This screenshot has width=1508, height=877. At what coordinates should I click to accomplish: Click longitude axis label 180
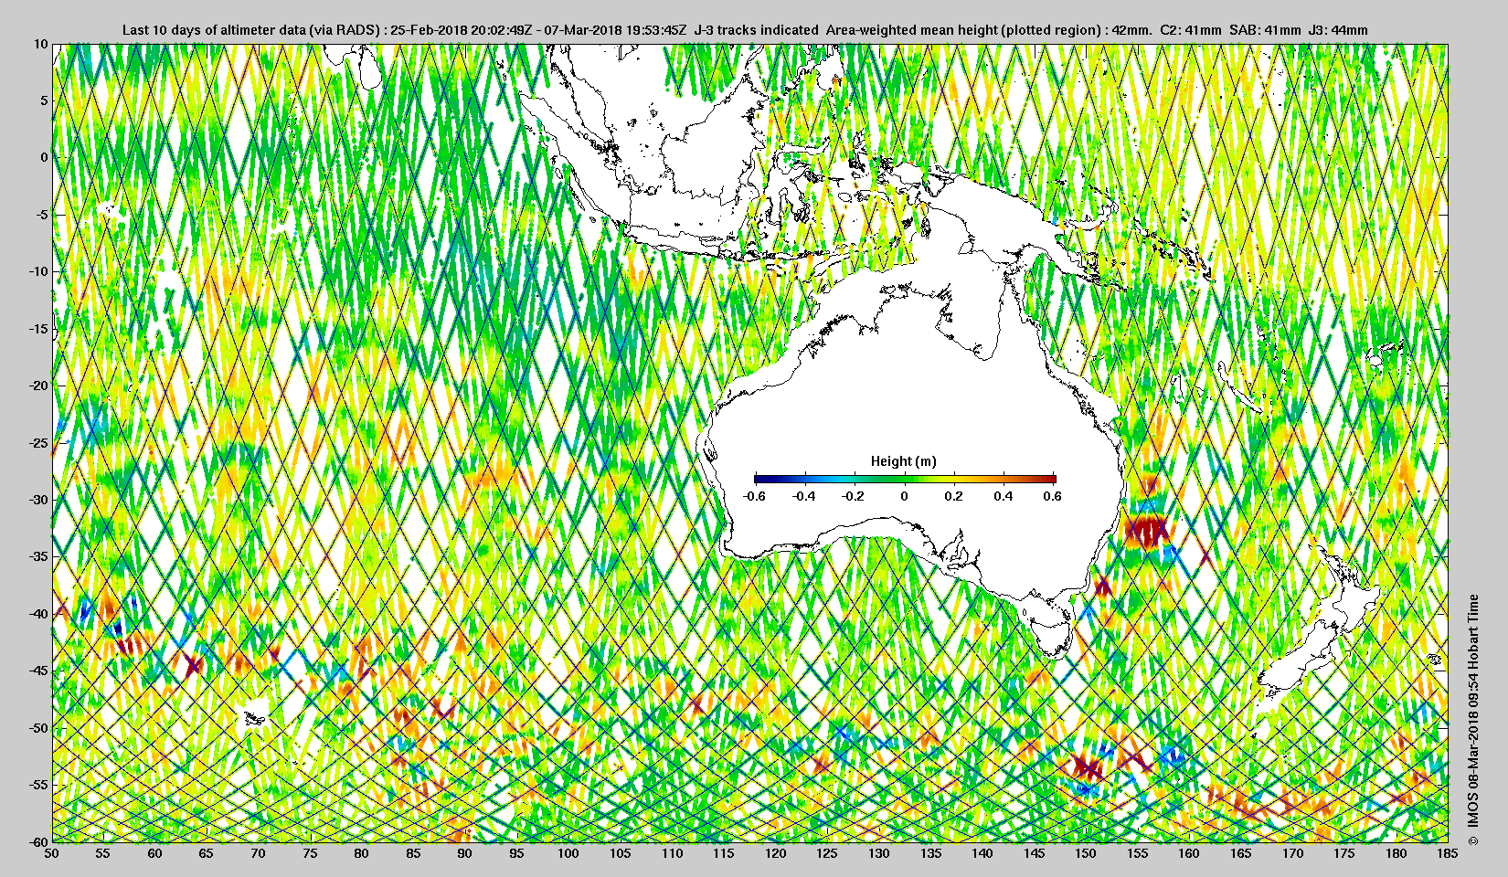[x=1396, y=854]
